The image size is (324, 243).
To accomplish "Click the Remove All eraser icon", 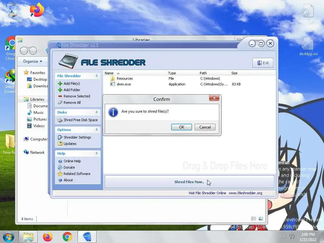I will [x=60, y=103].
